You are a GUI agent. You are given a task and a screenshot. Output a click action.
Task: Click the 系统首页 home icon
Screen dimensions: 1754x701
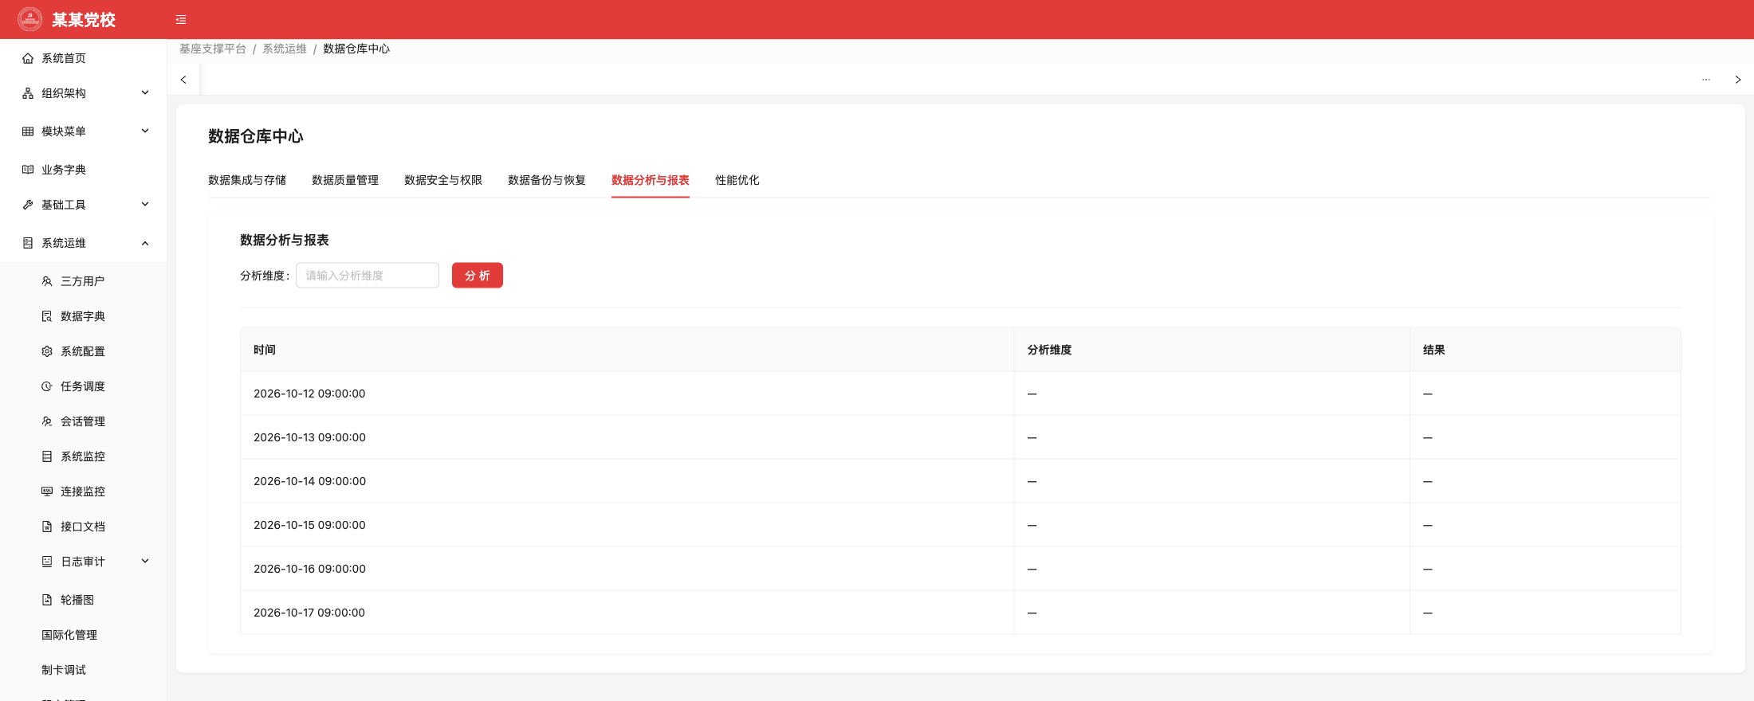tap(28, 58)
